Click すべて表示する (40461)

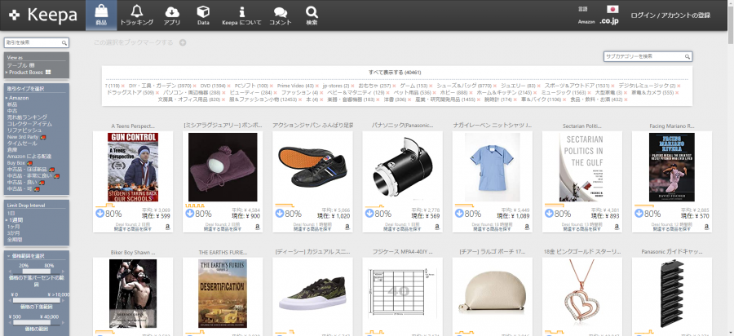(395, 73)
